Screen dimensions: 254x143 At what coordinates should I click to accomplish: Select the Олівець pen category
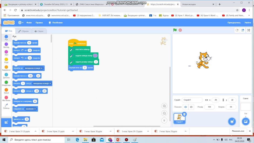[6, 106]
